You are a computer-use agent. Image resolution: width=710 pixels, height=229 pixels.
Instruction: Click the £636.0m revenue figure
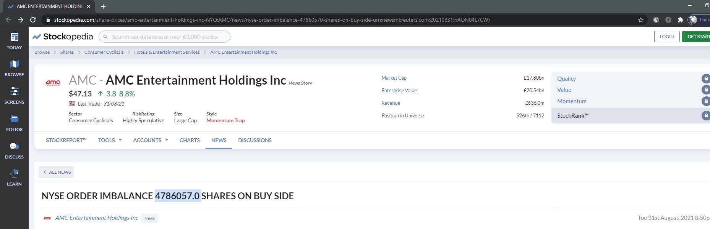point(535,103)
